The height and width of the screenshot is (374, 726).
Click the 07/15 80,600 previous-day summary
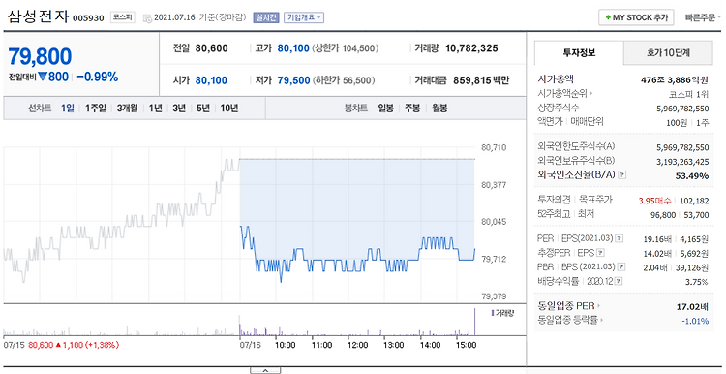61,345
